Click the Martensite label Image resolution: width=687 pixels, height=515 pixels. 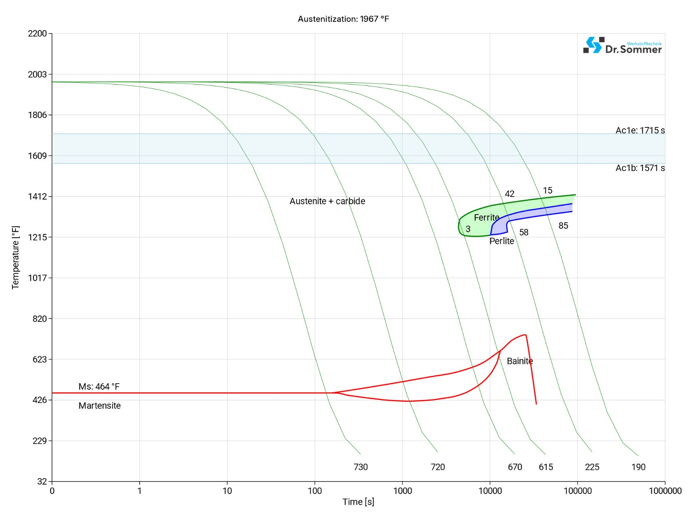pyautogui.click(x=100, y=406)
